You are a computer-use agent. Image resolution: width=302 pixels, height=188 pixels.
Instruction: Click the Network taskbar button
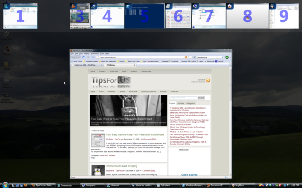(x=118, y=185)
